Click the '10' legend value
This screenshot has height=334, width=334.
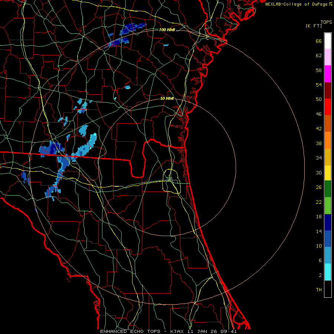tap(319, 246)
